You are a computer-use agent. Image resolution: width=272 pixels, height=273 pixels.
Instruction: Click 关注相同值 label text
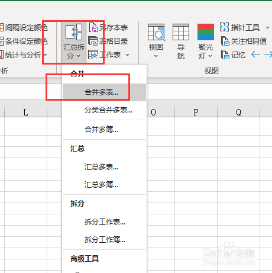249,41
